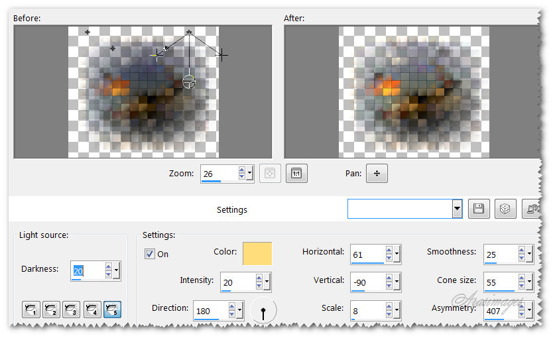Open the Darkness slider dropdown arrow

(117, 270)
